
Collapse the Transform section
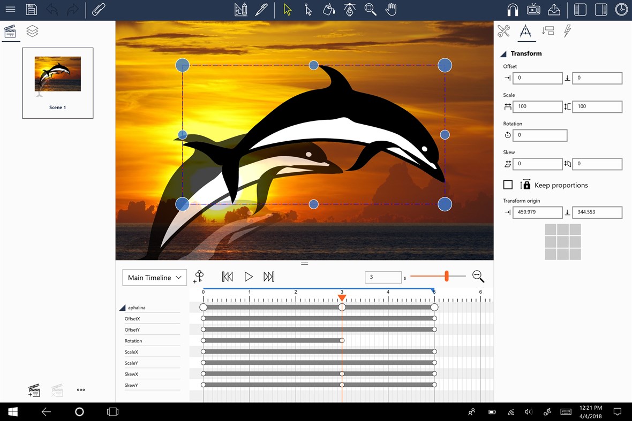(x=502, y=53)
